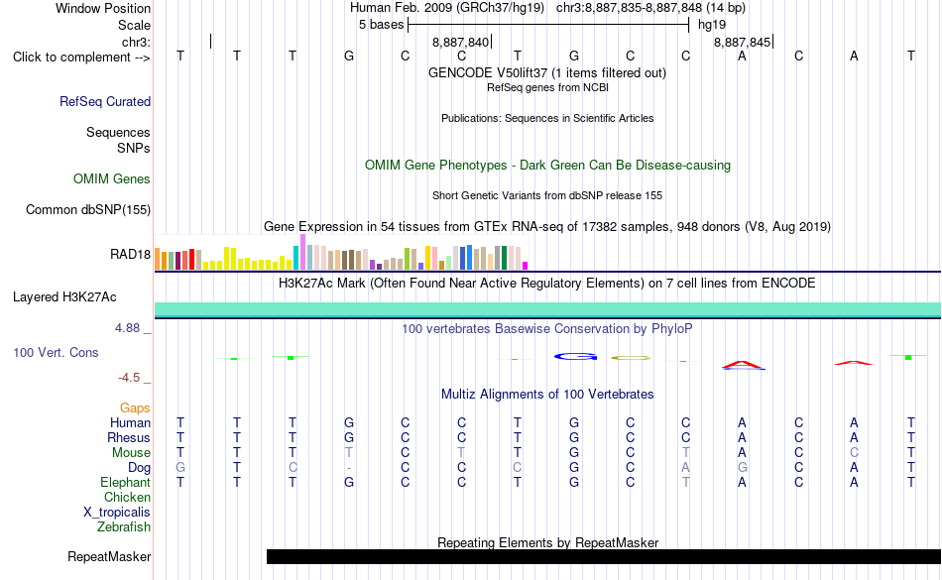Open the OMIM Genes track label
The height and width of the screenshot is (580, 942).
pyautogui.click(x=111, y=178)
